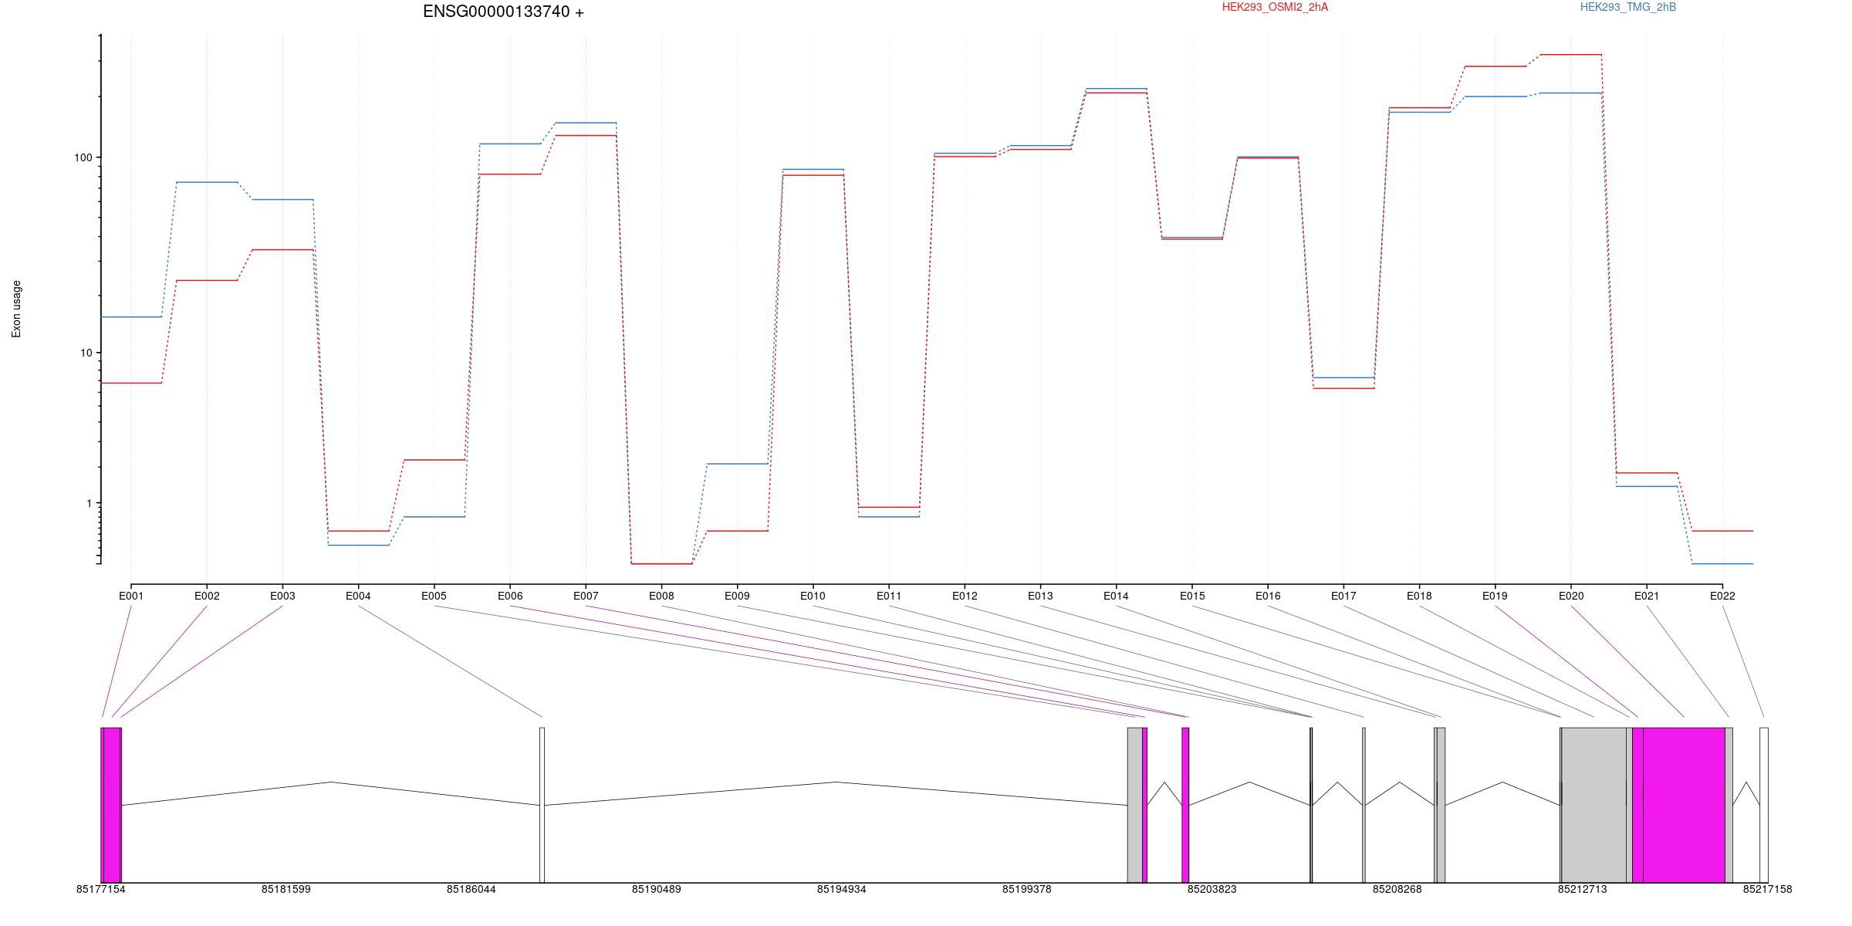Image resolution: width=1852 pixels, height=926 pixels.
Task: Click the E015 exon label
Action: (1192, 596)
